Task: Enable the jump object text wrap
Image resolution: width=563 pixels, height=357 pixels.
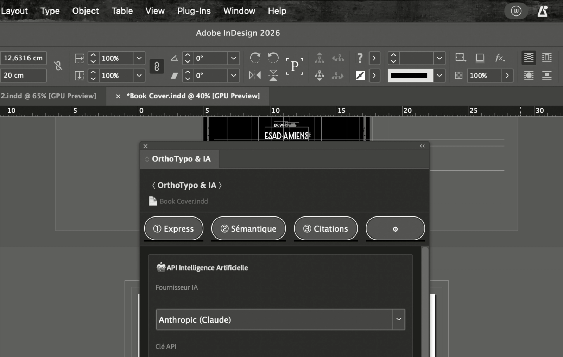Action: click(547, 75)
